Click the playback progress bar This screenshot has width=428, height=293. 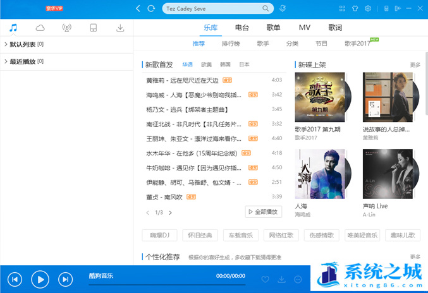pos(167,285)
